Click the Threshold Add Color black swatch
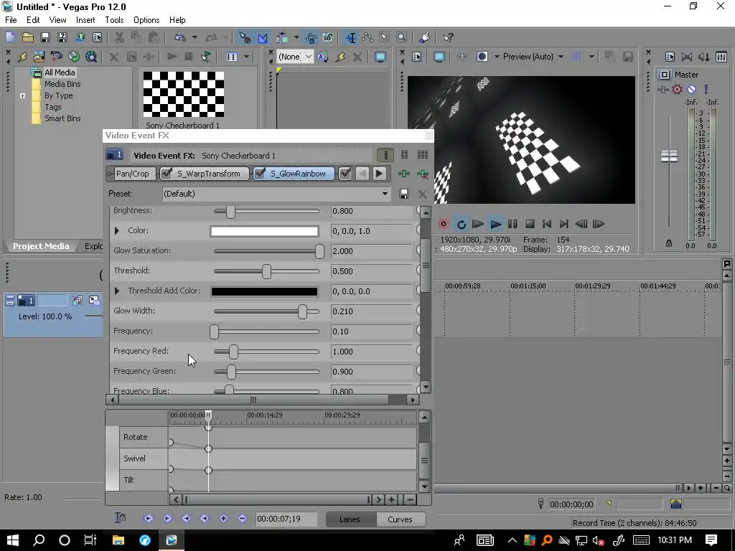Viewport: 735px width, 551px height. coord(264,291)
